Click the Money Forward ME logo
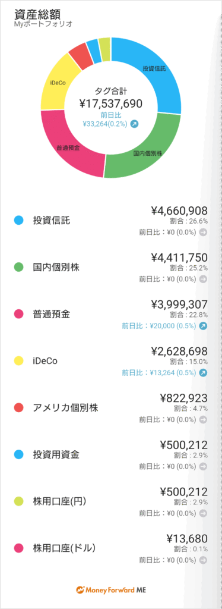The height and width of the screenshot is (609, 222). pyautogui.click(x=111, y=589)
